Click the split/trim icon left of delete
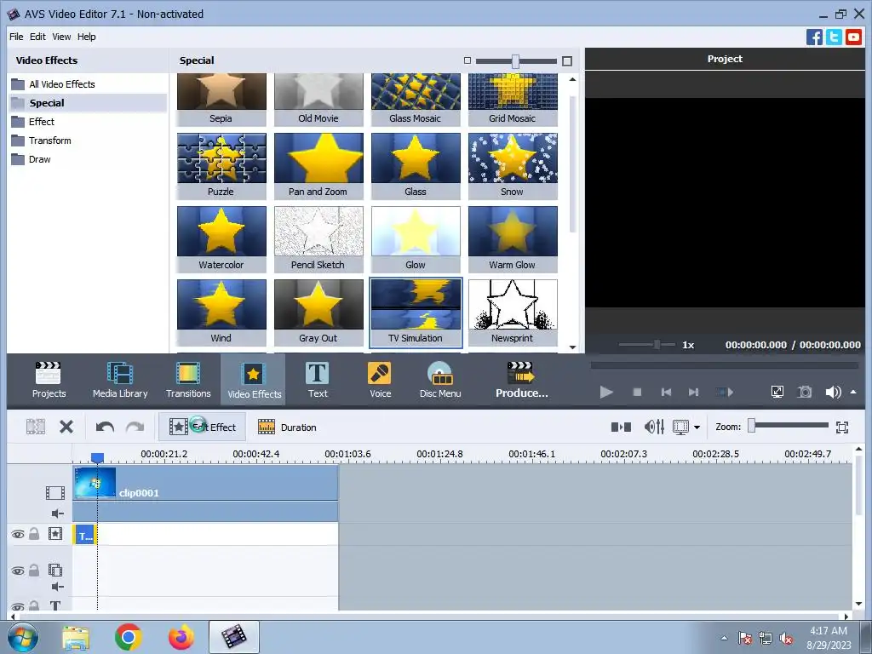 36,427
